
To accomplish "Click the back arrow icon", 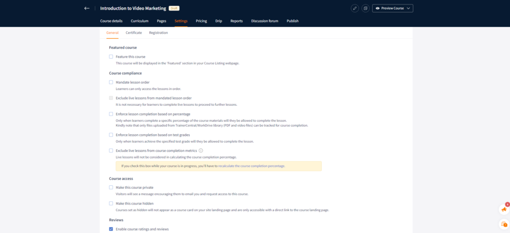I will coord(87,8).
